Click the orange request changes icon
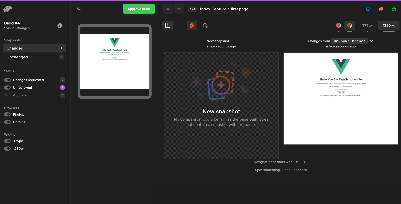This screenshot has height=204, width=401. point(381,9)
